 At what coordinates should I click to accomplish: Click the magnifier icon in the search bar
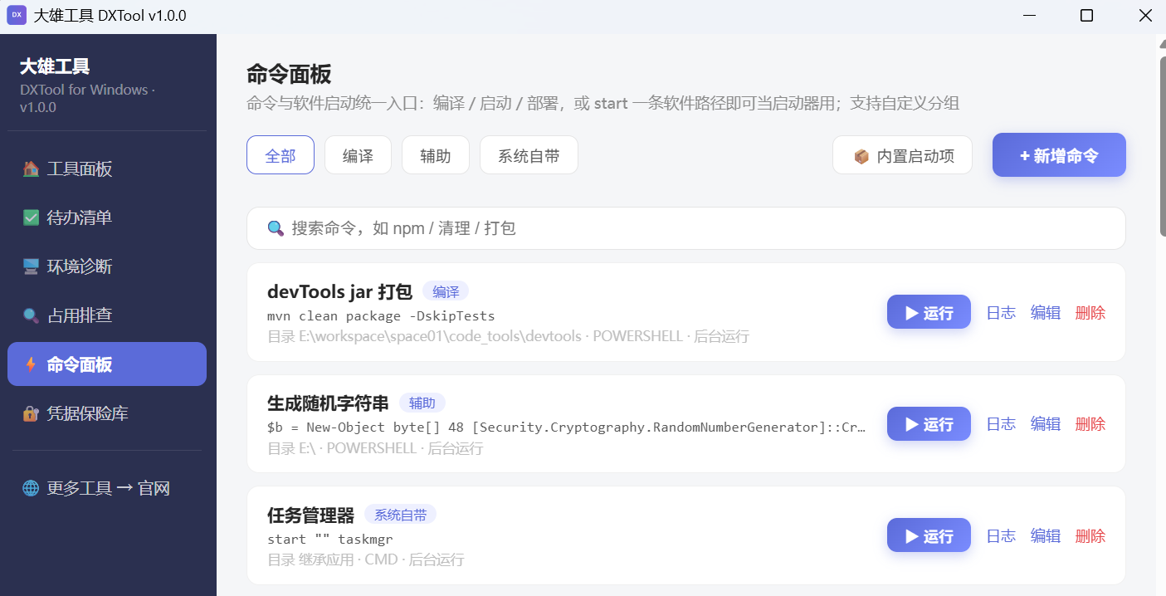[276, 228]
